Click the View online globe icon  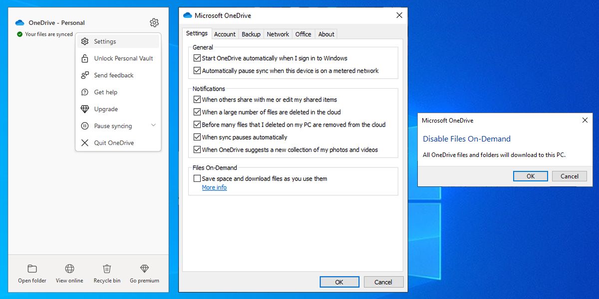coord(69,269)
